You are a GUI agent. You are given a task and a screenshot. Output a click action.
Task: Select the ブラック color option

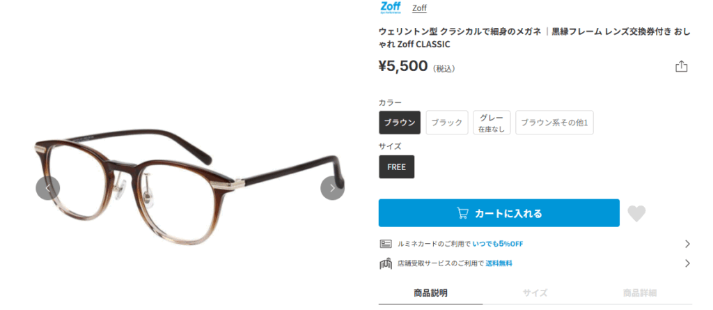click(447, 123)
